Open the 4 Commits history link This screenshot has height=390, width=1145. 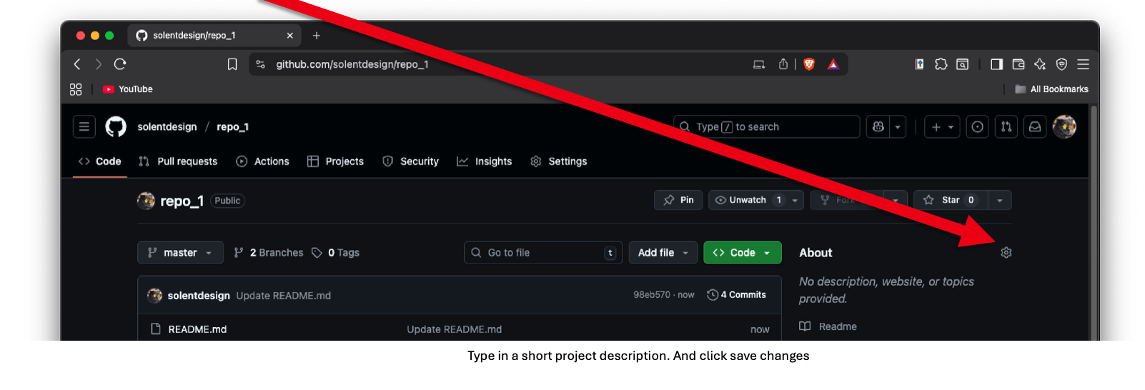[x=736, y=295]
